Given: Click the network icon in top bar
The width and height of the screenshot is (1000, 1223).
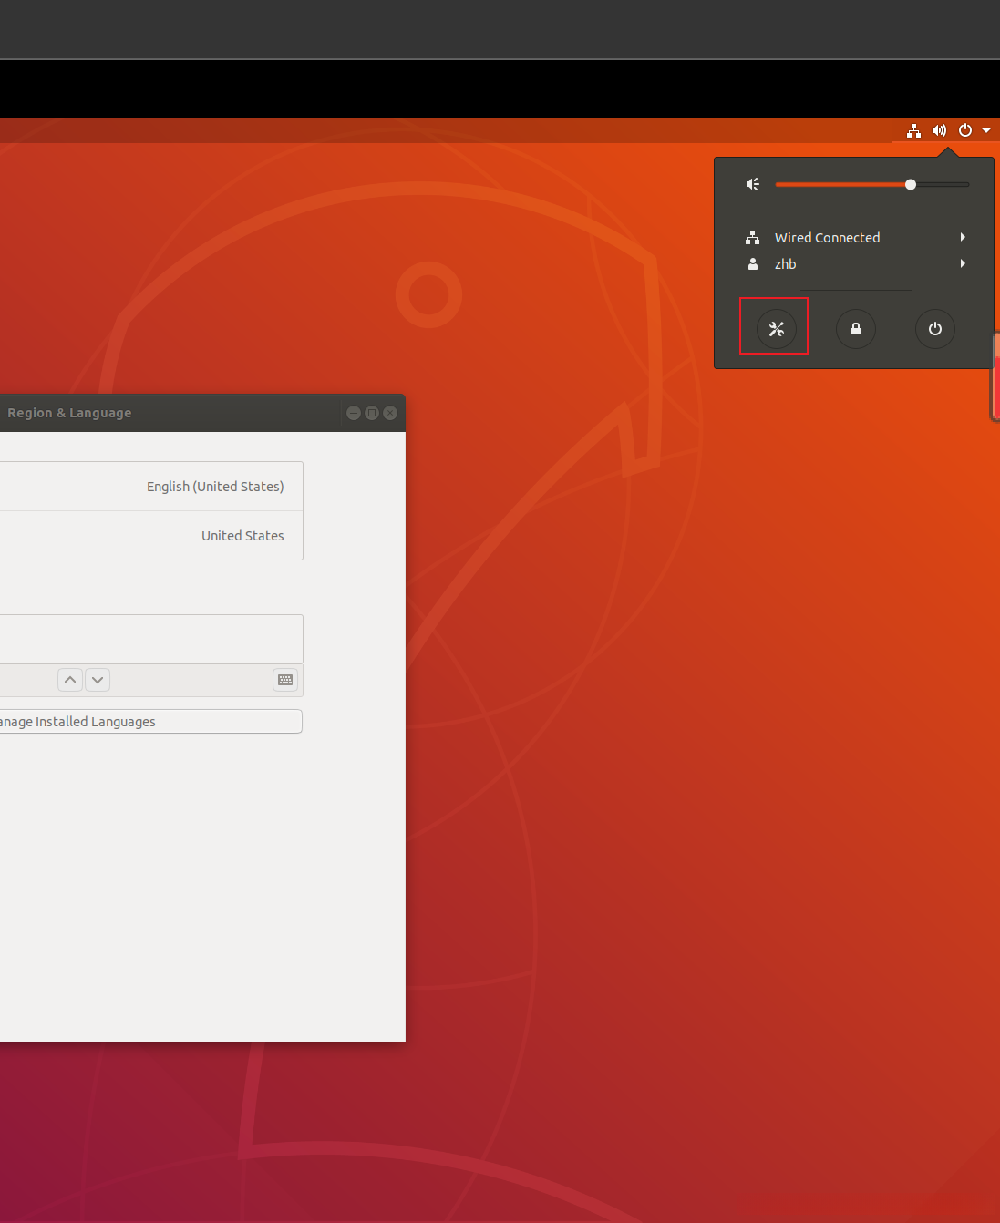Looking at the screenshot, I should 913,130.
